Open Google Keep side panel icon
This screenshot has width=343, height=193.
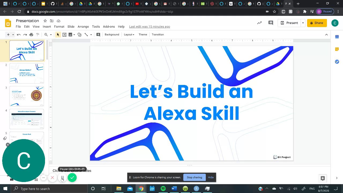[337, 49]
